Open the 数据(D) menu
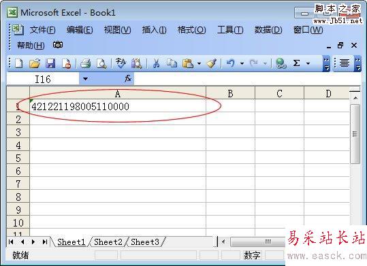367x266 pixels. click(268, 30)
